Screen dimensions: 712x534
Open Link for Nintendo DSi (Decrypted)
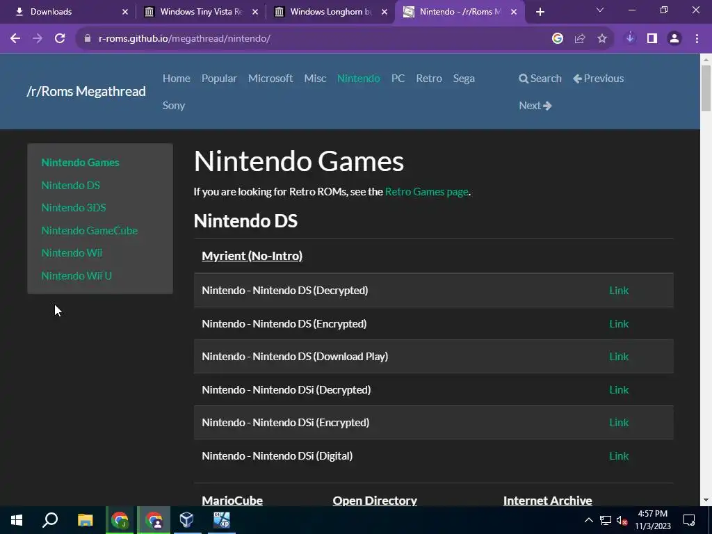tap(618, 389)
